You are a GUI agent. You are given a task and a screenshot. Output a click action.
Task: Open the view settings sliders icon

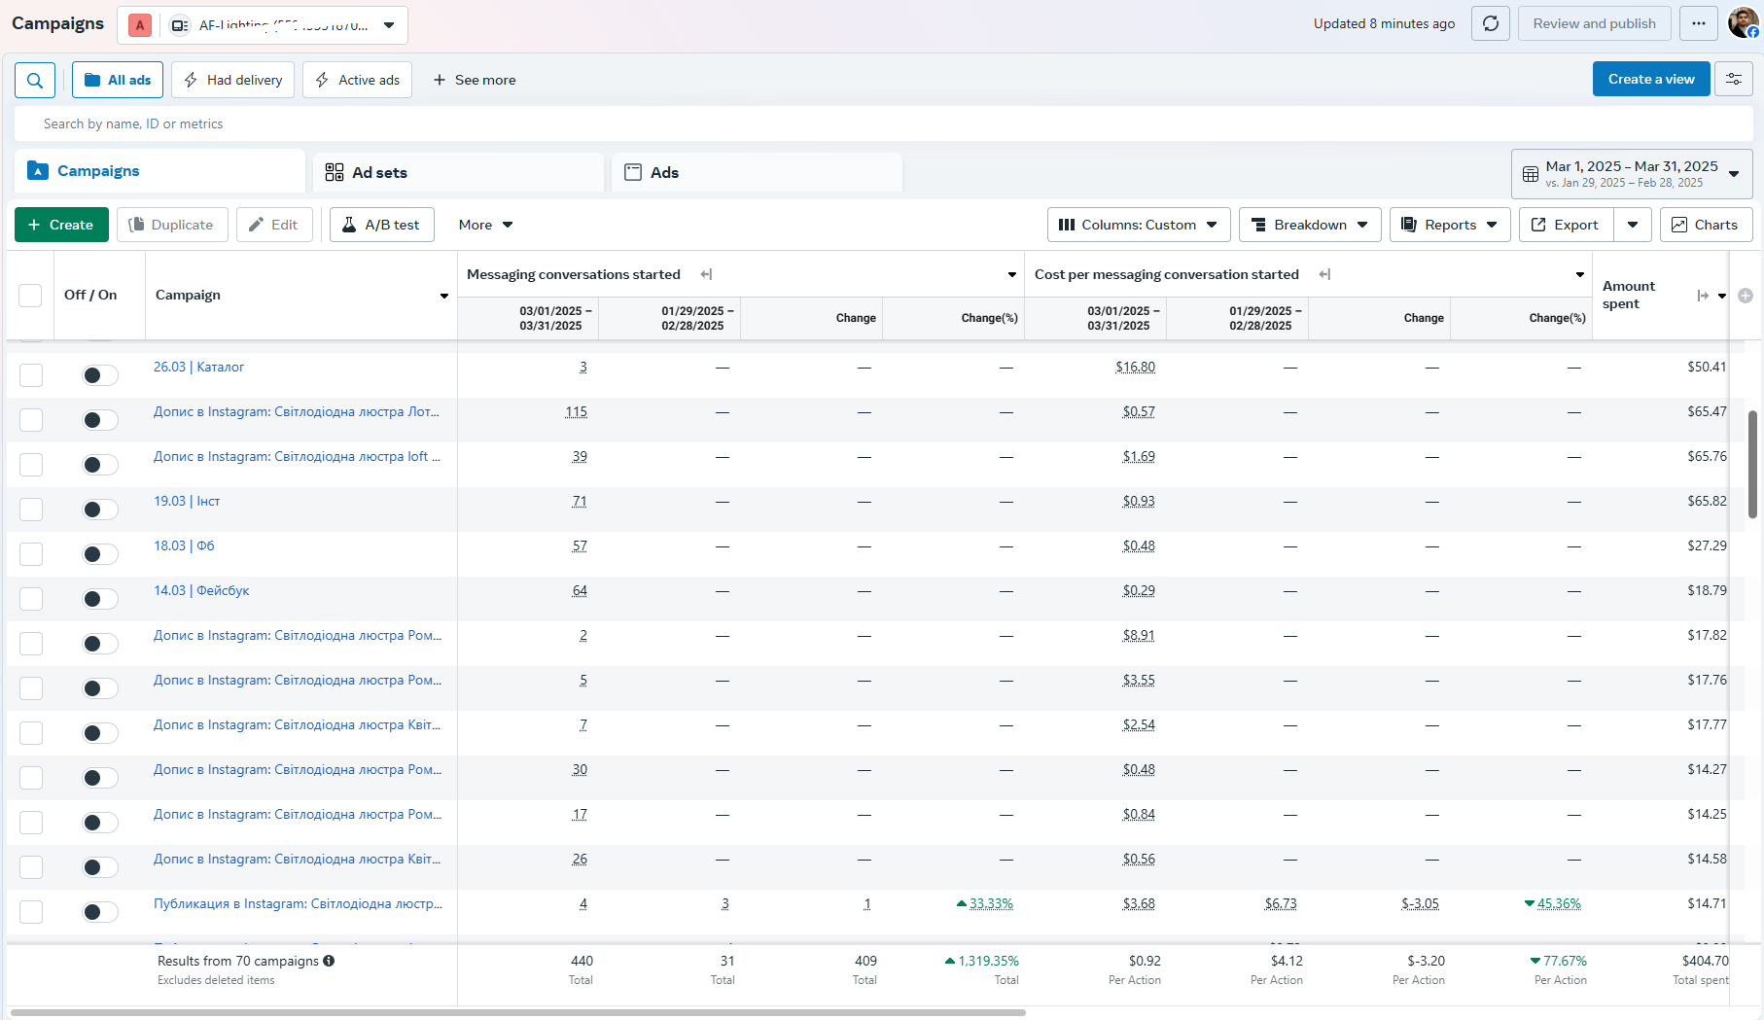pyautogui.click(x=1734, y=80)
